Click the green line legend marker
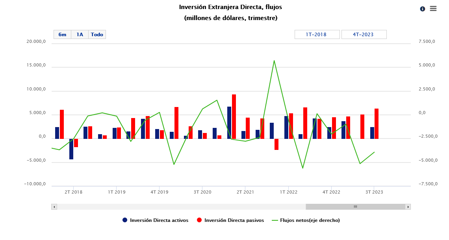Screen dimensions: 449x240 coord(275,220)
